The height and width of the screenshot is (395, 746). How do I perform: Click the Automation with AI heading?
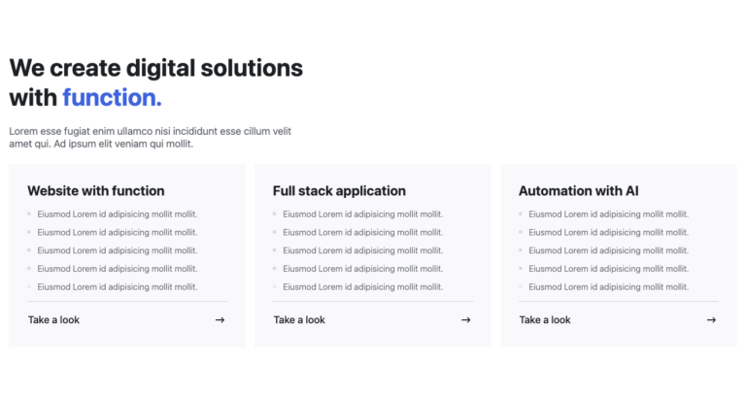pyautogui.click(x=579, y=191)
